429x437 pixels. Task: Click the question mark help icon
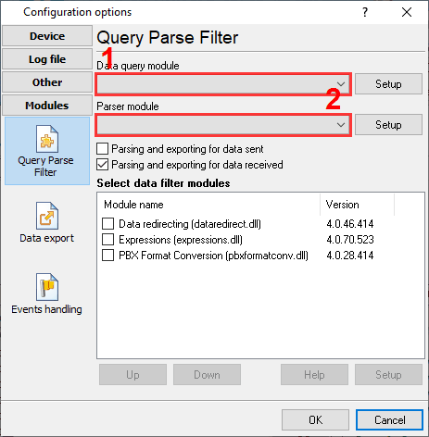[x=365, y=12]
